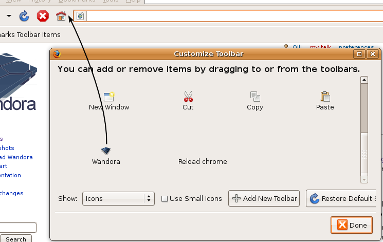This screenshot has width=383, height=242.
Task: Select the Paste clipboard icon
Action: pyautogui.click(x=325, y=97)
